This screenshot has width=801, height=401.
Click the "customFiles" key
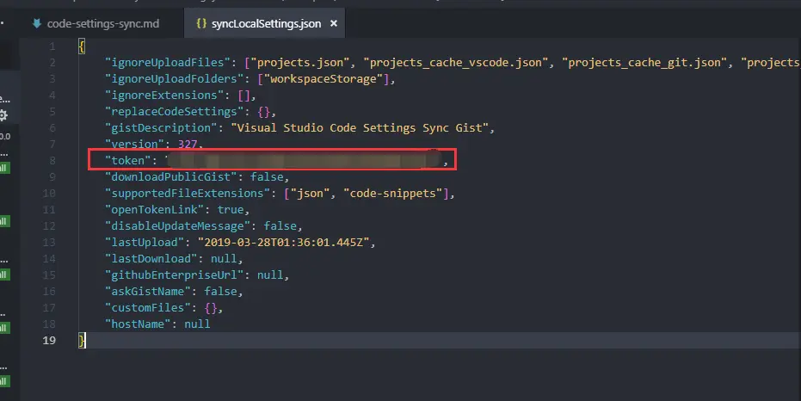[x=148, y=307]
